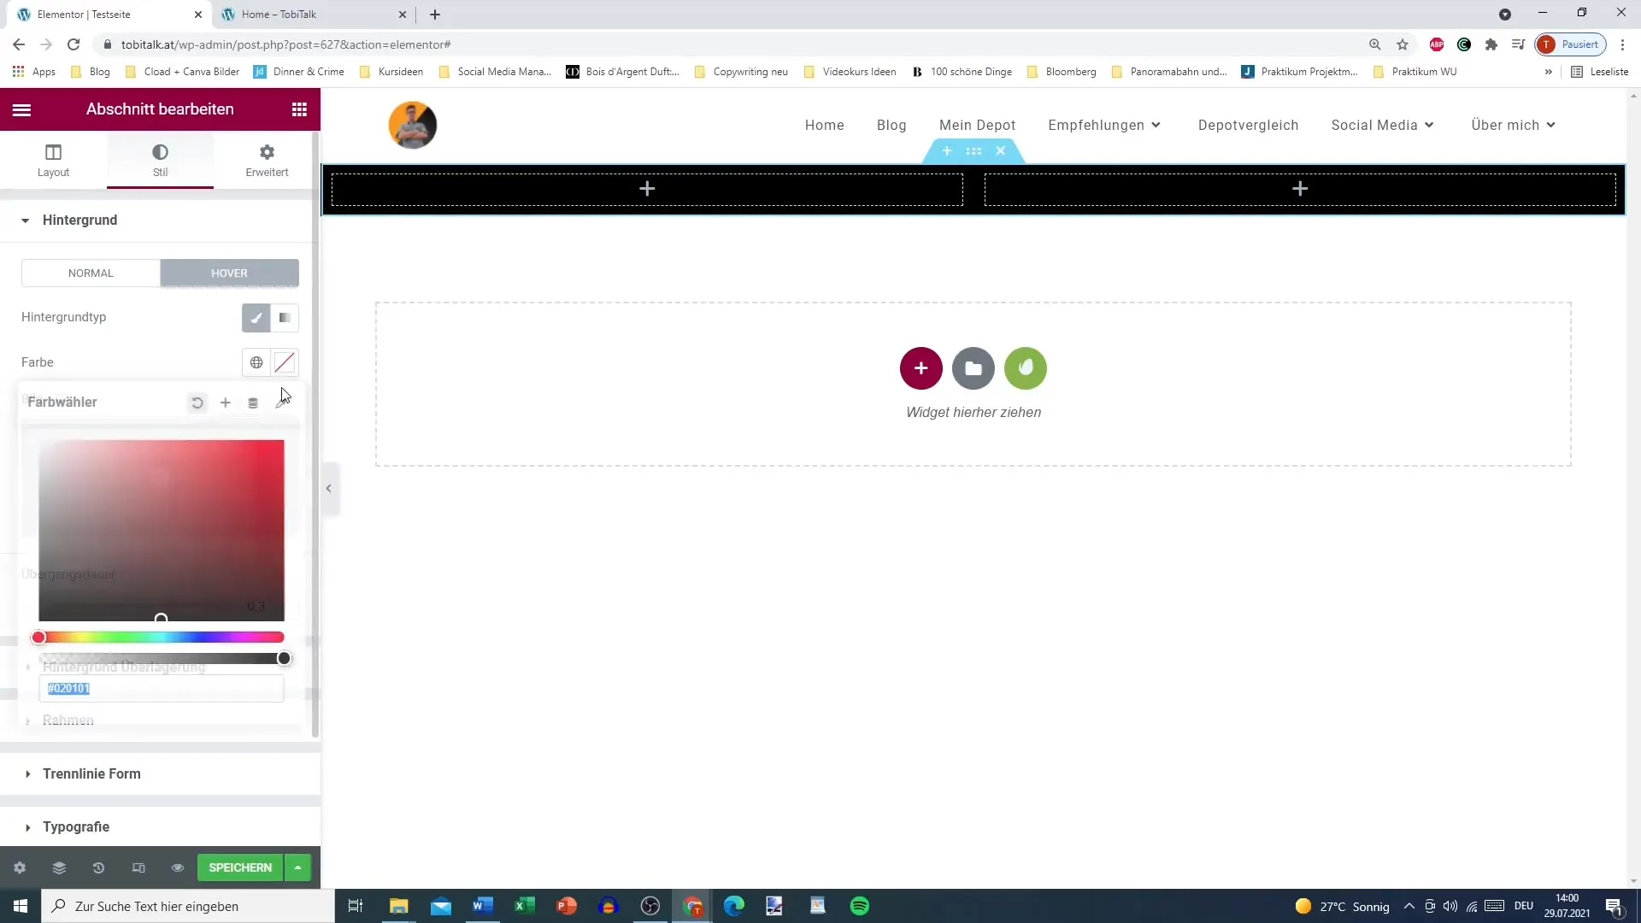Expand the Trennlinie Form section

pyautogui.click(x=160, y=774)
